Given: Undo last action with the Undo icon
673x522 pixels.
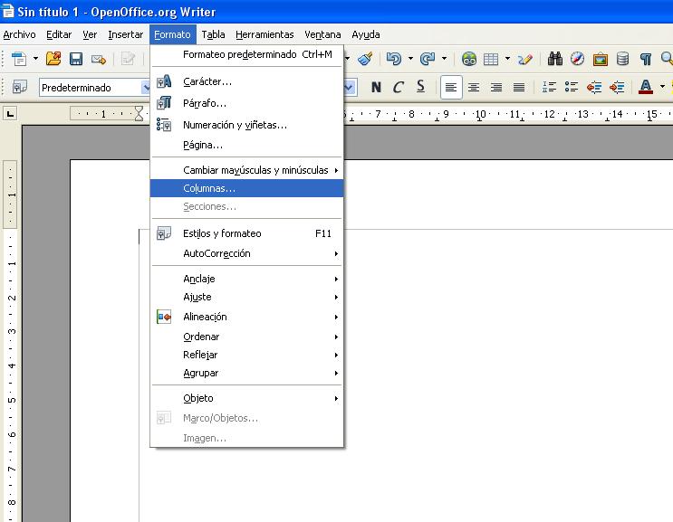Looking at the screenshot, I should (x=394, y=59).
